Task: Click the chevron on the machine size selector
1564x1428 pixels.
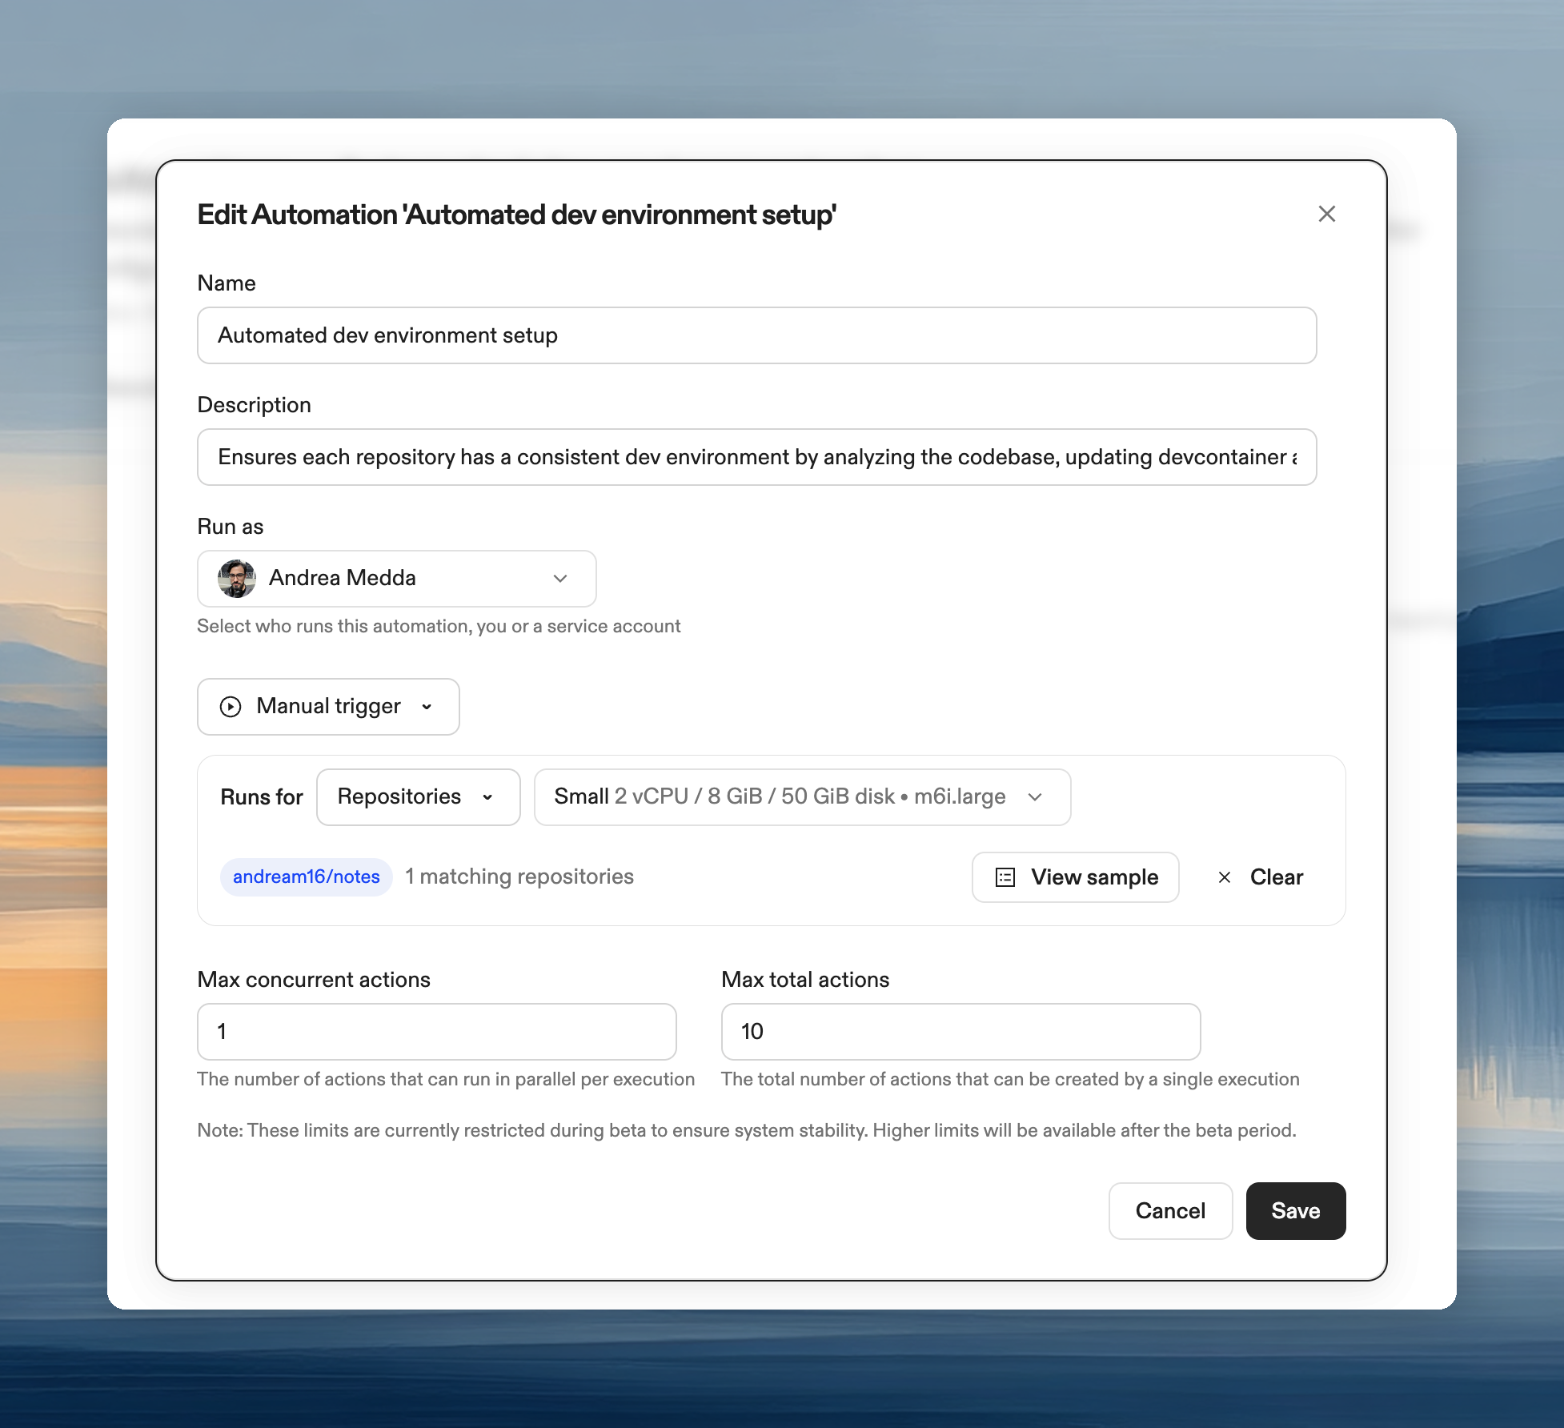Action: (1037, 796)
